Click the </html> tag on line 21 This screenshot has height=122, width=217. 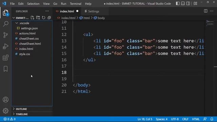click(82, 91)
